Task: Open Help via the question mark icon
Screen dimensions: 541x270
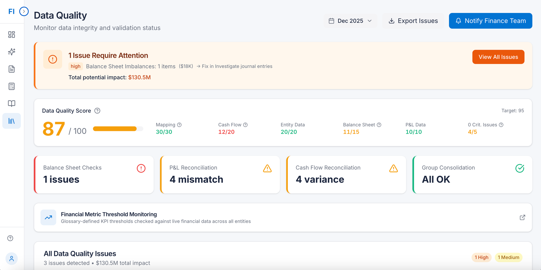Action: coord(10,238)
